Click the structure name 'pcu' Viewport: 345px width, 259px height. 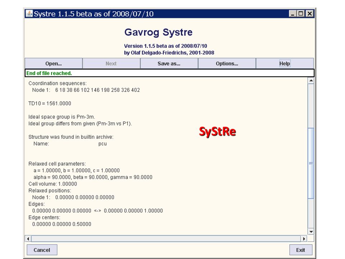point(102,144)
